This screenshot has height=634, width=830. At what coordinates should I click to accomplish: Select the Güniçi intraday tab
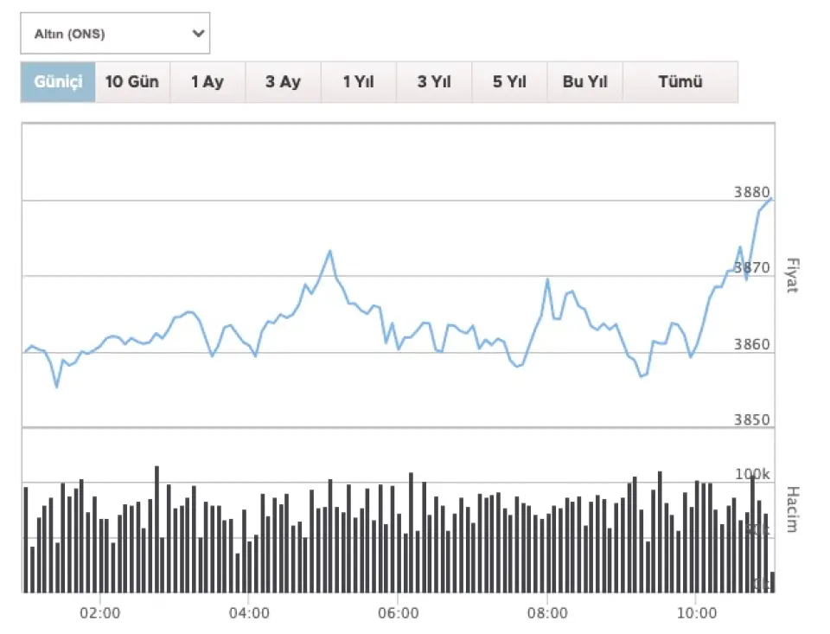click(x=58, y=82)
